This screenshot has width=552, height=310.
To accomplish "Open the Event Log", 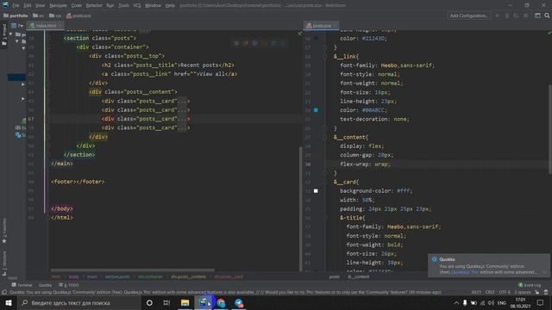I will point(530,285).
